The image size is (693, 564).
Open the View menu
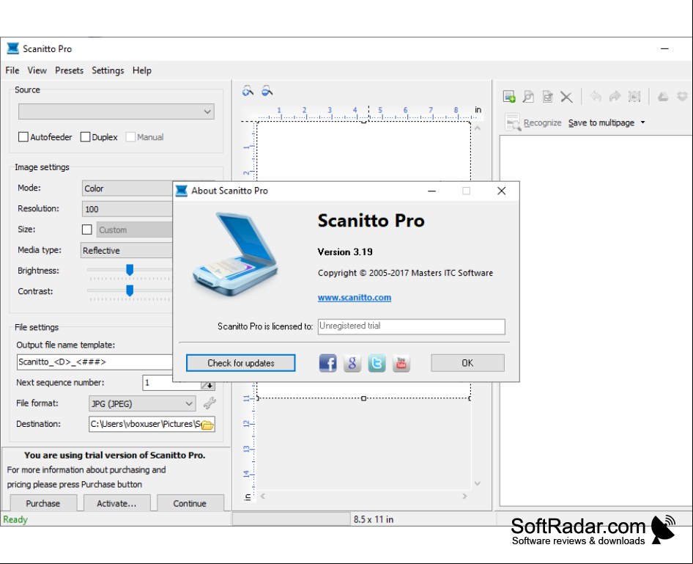37,70
